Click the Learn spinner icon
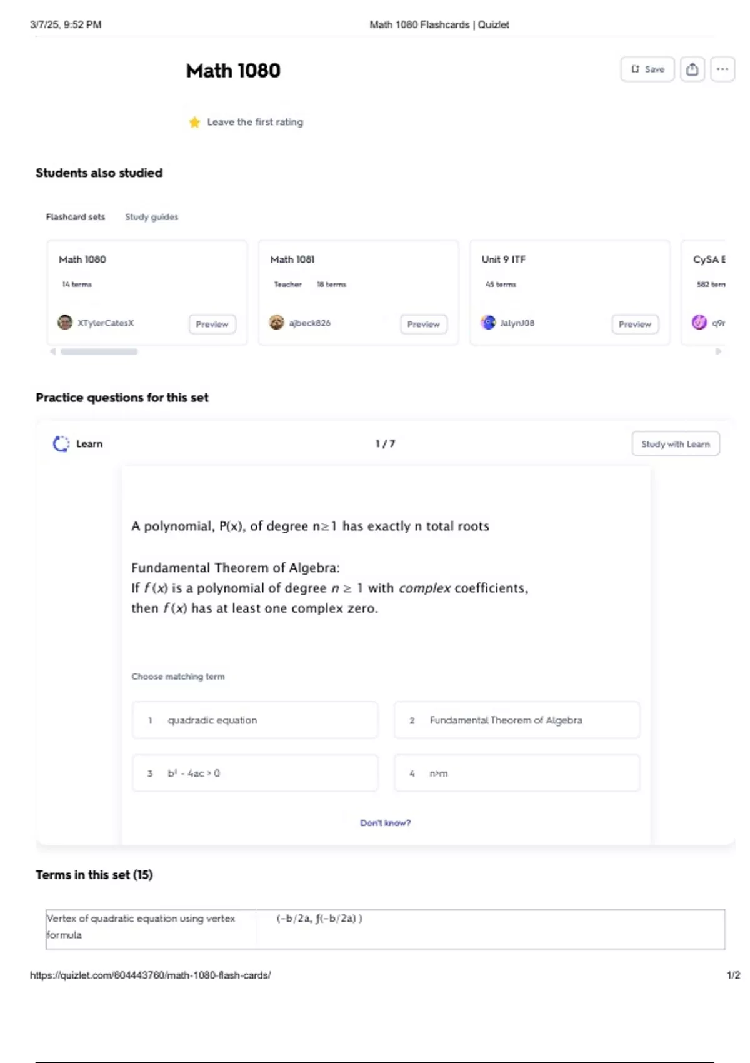Image resolution: width=750 pixels, height=1063 pixels. (x=61, y=444)
